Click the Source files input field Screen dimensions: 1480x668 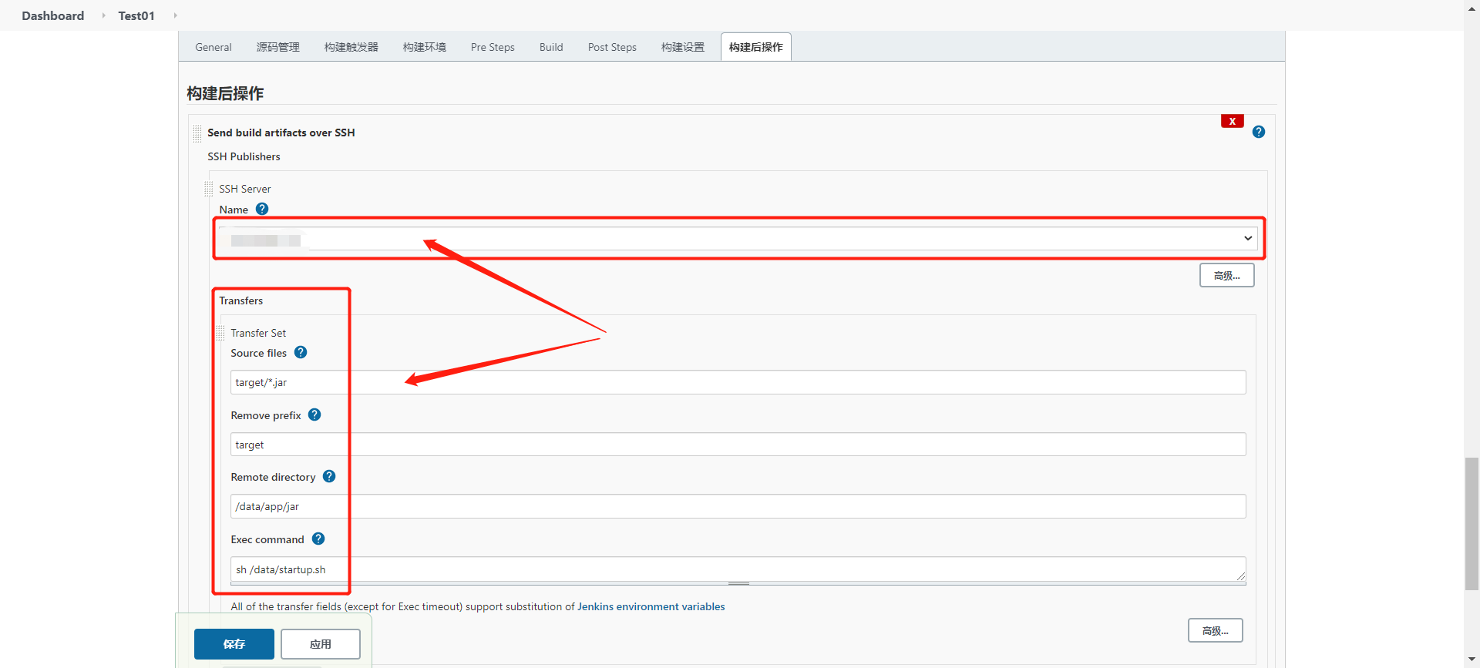tap(738, 382)
